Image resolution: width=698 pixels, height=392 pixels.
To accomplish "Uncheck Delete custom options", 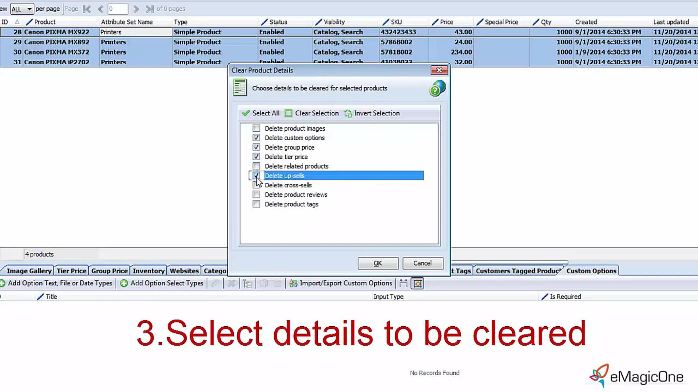I will [x=256, y=138].
